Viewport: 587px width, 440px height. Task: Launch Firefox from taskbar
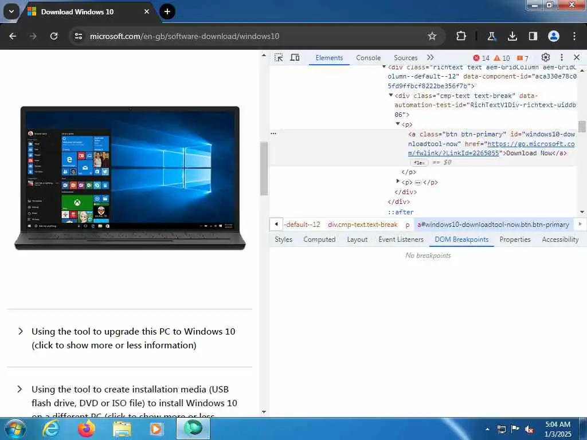pos(86,429)
